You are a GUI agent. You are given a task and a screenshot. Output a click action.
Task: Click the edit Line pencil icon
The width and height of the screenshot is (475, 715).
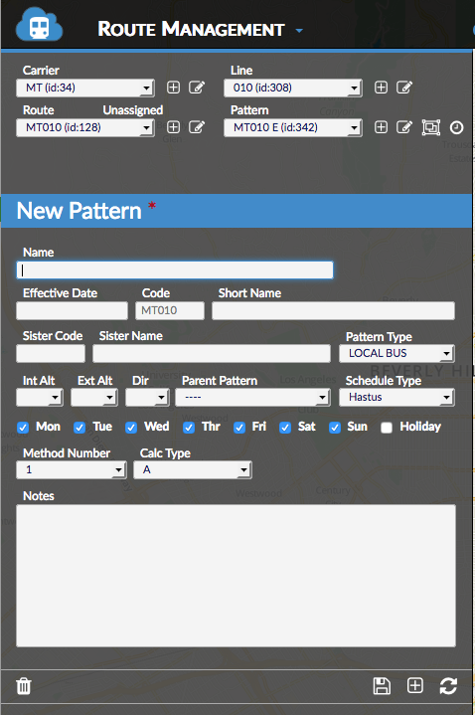pos(404,88)
